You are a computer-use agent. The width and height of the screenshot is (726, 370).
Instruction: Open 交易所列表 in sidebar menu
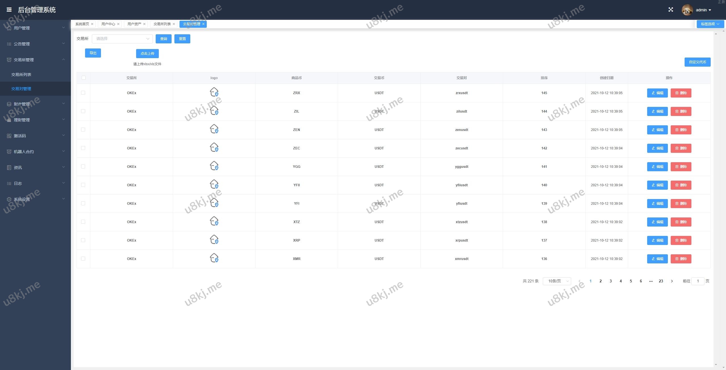pos(21,75)
